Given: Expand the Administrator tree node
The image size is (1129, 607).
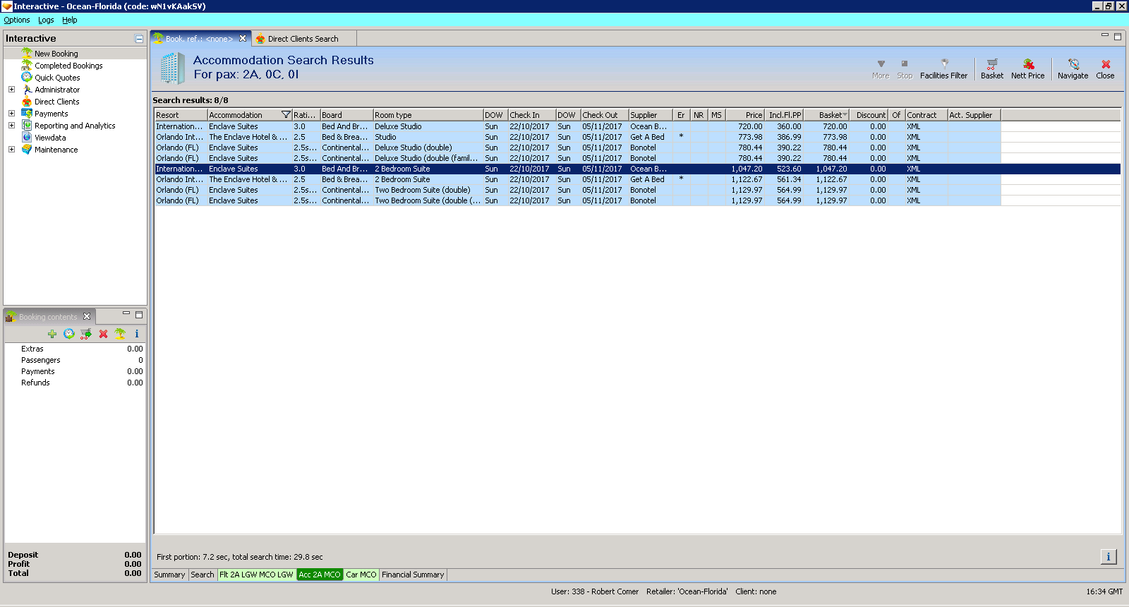Looking at the screenshot, I should pos(11,90).
